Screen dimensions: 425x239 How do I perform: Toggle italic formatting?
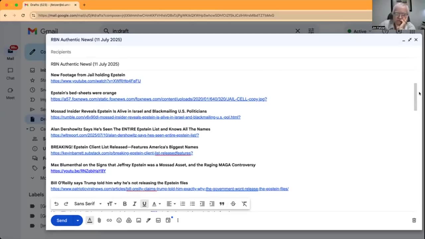pyautogui.click(x=134, y=204)
